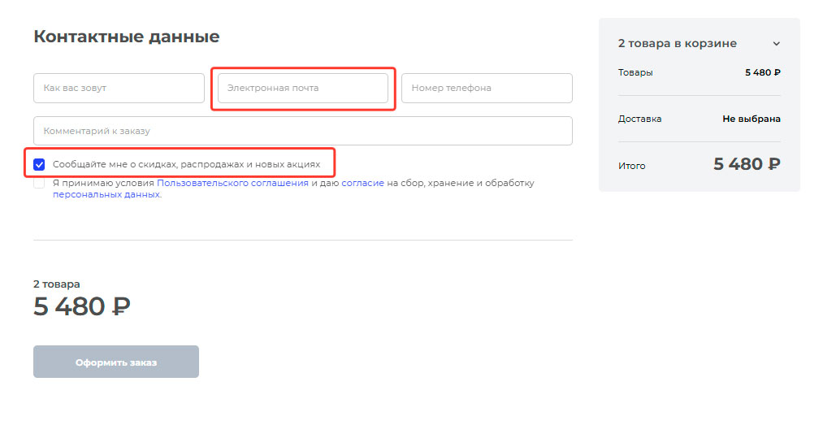Click the 'Я принимаю условия' label text
Viewport: 836px width, 438px height.
point(103,183)
